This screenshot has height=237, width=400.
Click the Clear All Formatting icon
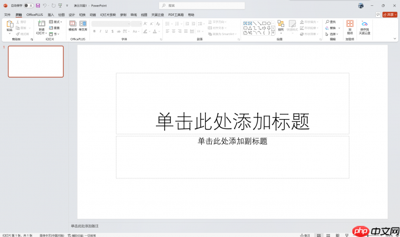tap(158, 23)
